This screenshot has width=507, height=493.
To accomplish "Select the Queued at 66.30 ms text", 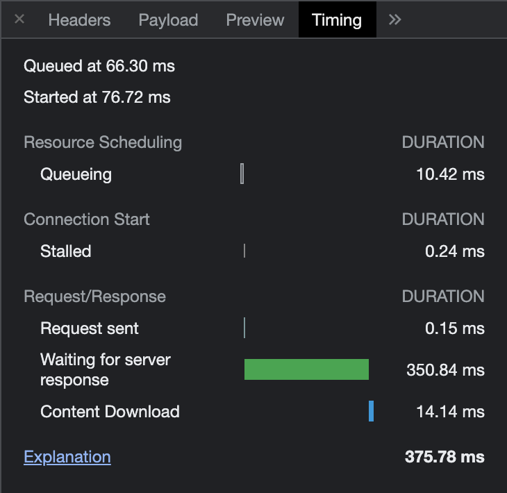I will coord(99,66).
